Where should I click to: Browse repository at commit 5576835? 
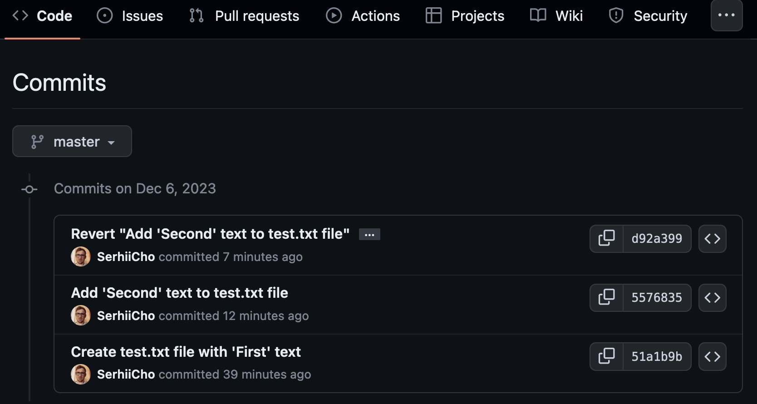[713, 298]
